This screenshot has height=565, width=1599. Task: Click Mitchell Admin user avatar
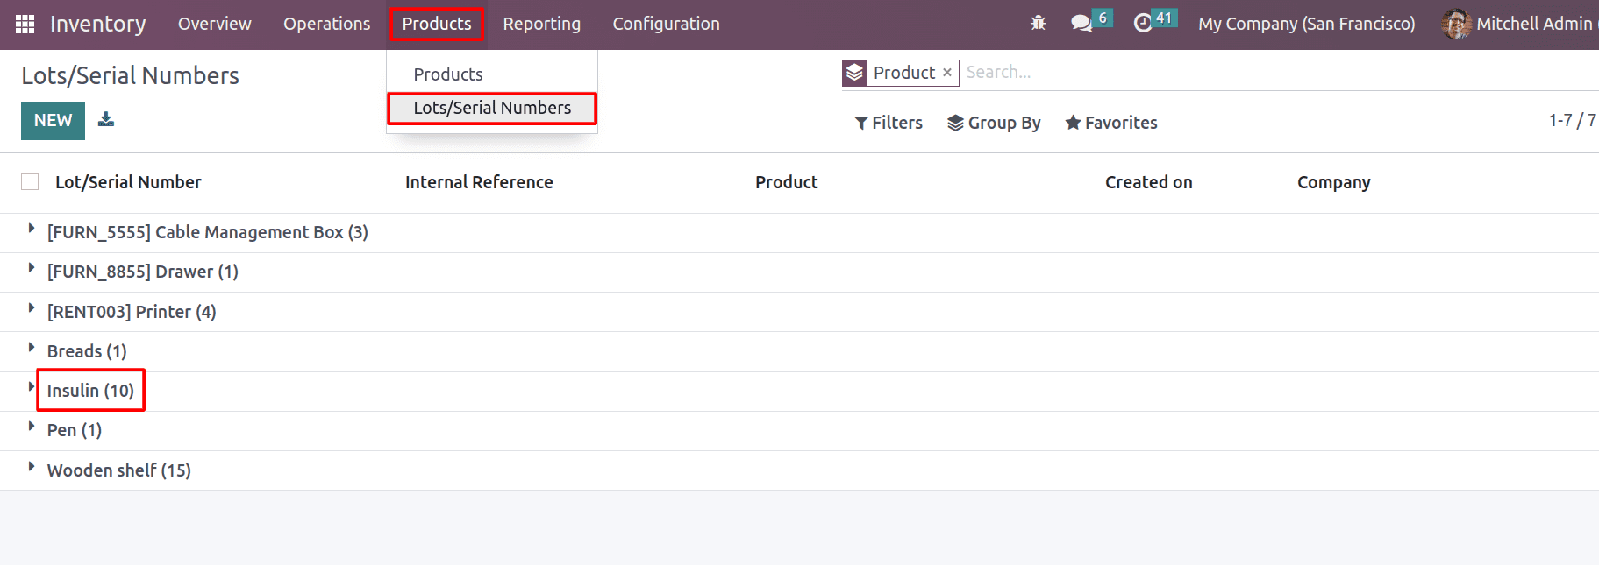(x=1456, y=24)
